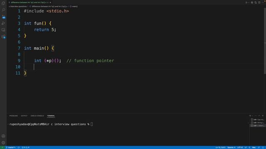Open the Run and Debug view
The height and width of the screenshot is (149, 266).
click(x=3, y=23)
